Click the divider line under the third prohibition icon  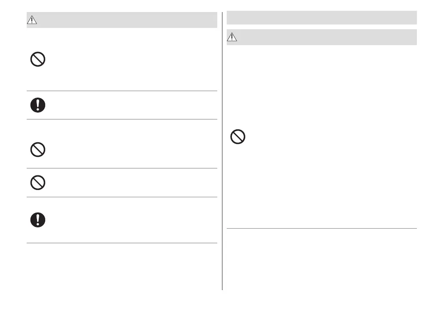coord(122,197)
